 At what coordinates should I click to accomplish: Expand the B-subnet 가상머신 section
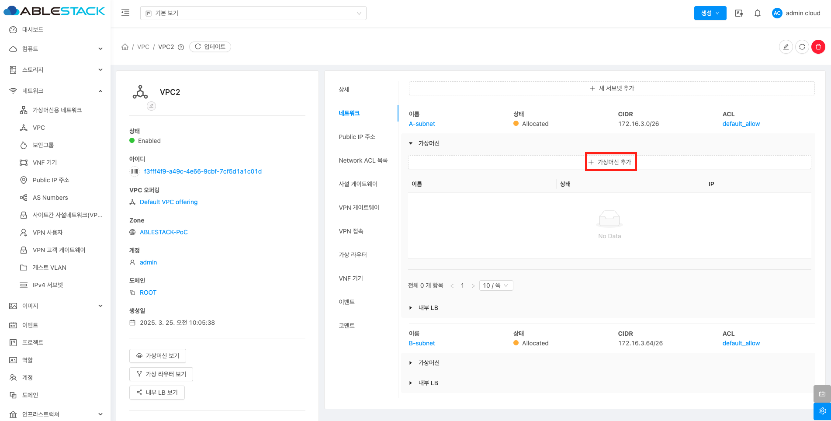[411, 363]
